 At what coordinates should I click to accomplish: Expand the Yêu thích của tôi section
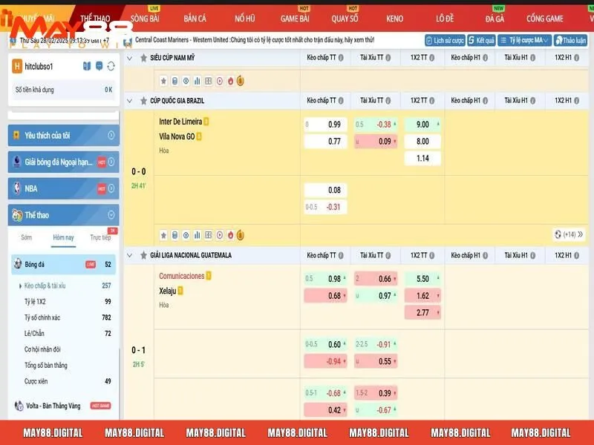click(x=64, y=135)
